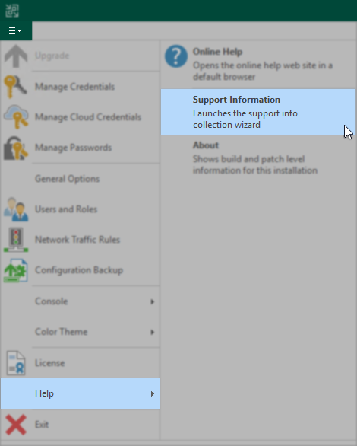Click the Manage Cloud Credentials cloud-key icon
The width and height of the screenshot is (357, 446).
click(16, 117)
